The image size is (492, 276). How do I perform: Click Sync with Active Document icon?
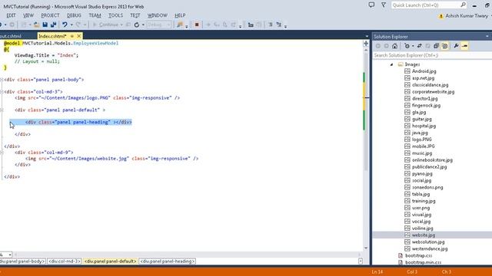(x=419, y=46)
